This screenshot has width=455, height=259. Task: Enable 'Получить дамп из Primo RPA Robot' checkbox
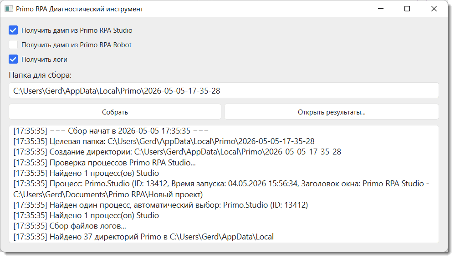pos(13,45)
